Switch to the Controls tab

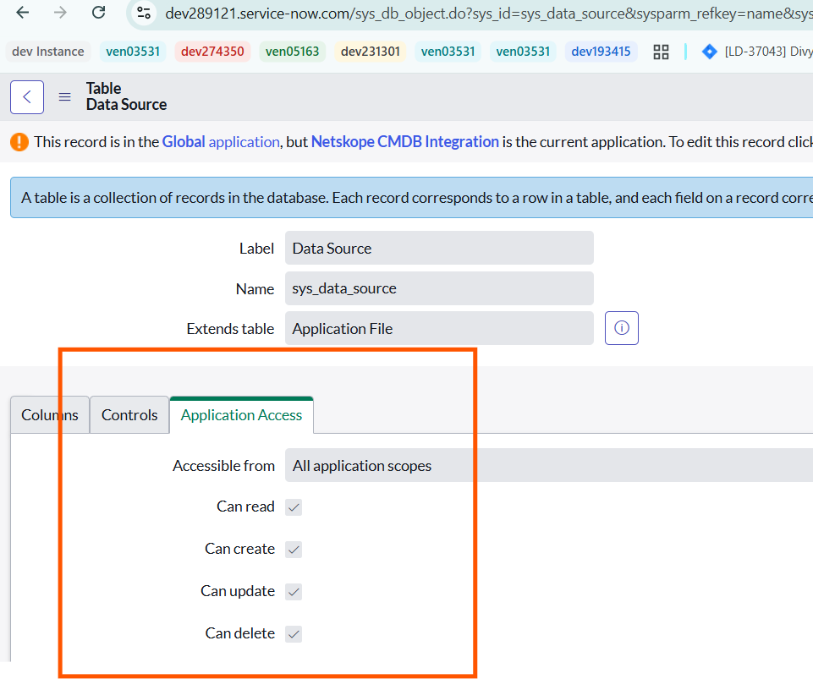point(129,415)
